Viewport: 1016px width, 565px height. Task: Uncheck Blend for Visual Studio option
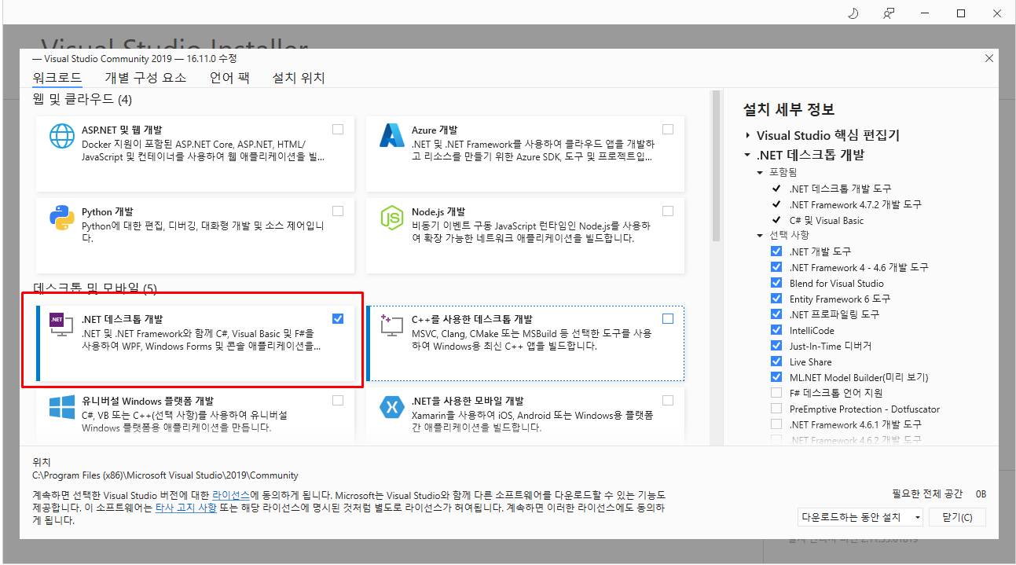tap(776, 283)
